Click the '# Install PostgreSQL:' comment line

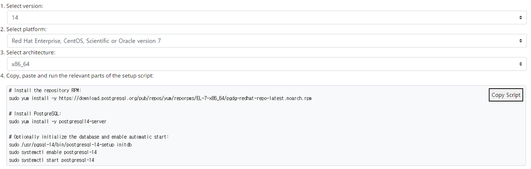[x=35, y=113]
